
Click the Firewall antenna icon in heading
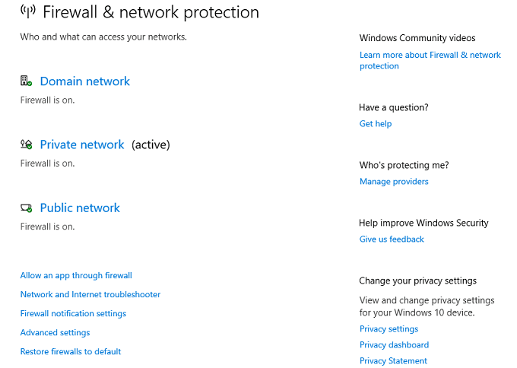click(x=27, y=12)
